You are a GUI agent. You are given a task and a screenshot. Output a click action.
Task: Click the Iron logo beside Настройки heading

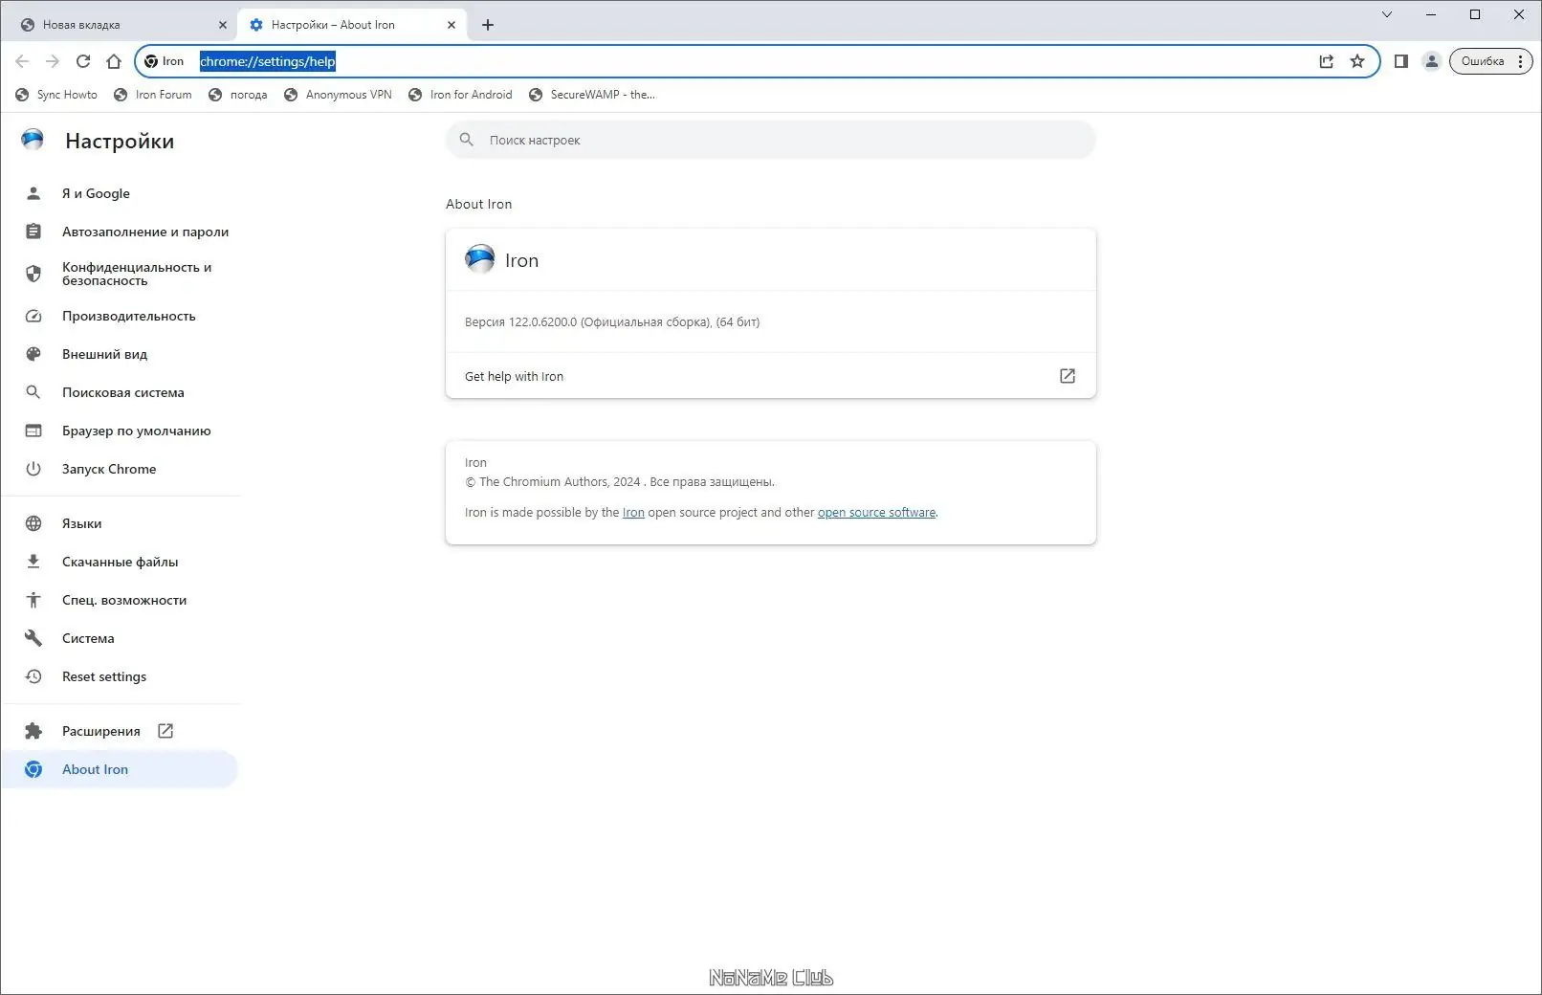click(x=33, y=141)
